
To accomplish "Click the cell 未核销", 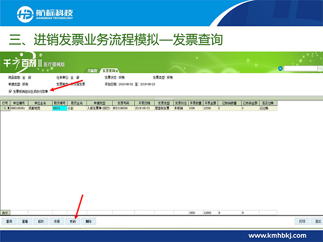I will pyautogui.click(x=181, y=108).
